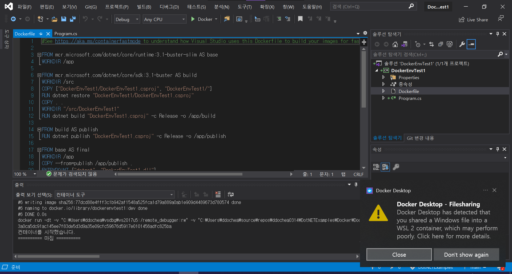Image resolution: width=512 pixels, height=274 pixels.
Task: Collapse the FROM base AS final block
Action: (39, 150)
